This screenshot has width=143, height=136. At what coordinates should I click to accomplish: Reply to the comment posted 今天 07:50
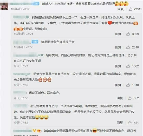[x=120, y=98]
